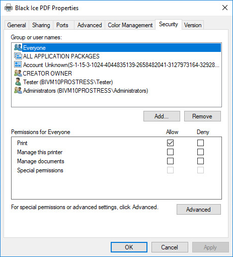Click the Everyone group icon
The height and width of the screenshot is (257, 233).
point(18,47)
